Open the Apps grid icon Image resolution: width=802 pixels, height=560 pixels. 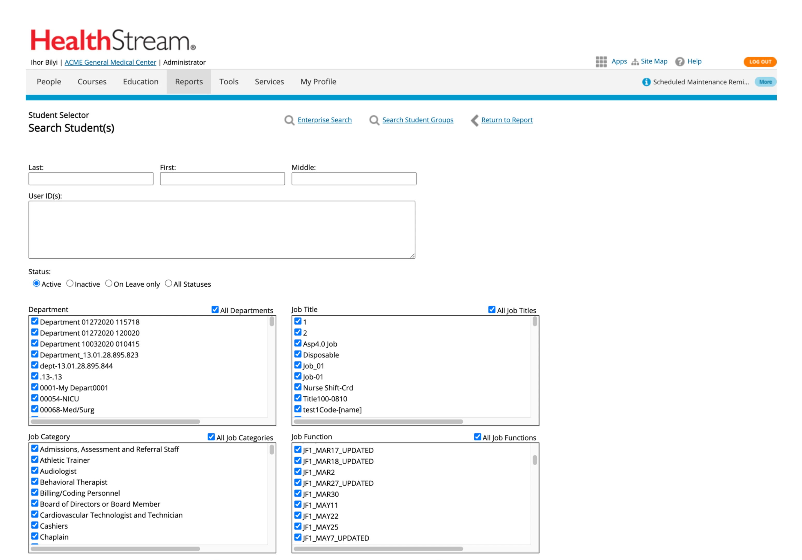pos(601,61)
